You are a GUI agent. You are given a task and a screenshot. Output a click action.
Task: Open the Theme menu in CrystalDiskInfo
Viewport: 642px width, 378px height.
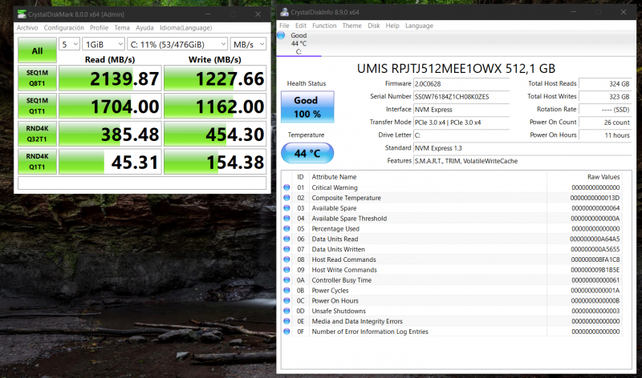coord(351,26)
